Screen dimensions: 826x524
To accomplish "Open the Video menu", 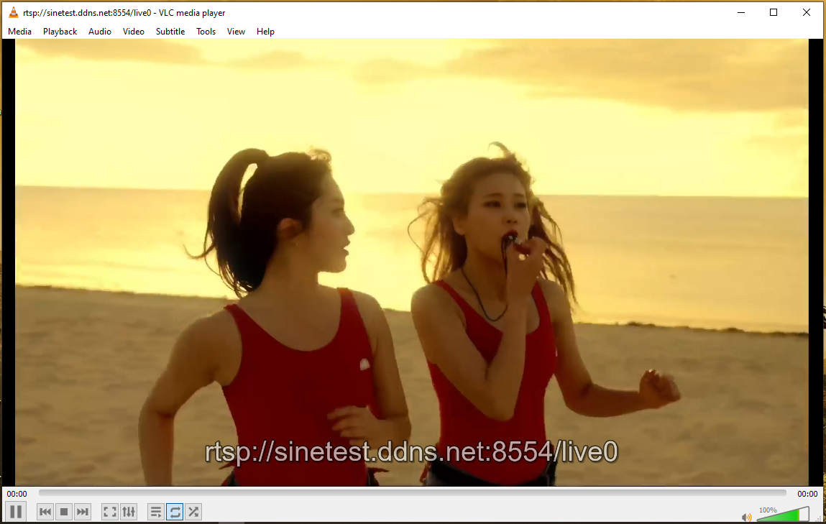I will [x=133, y=32].
